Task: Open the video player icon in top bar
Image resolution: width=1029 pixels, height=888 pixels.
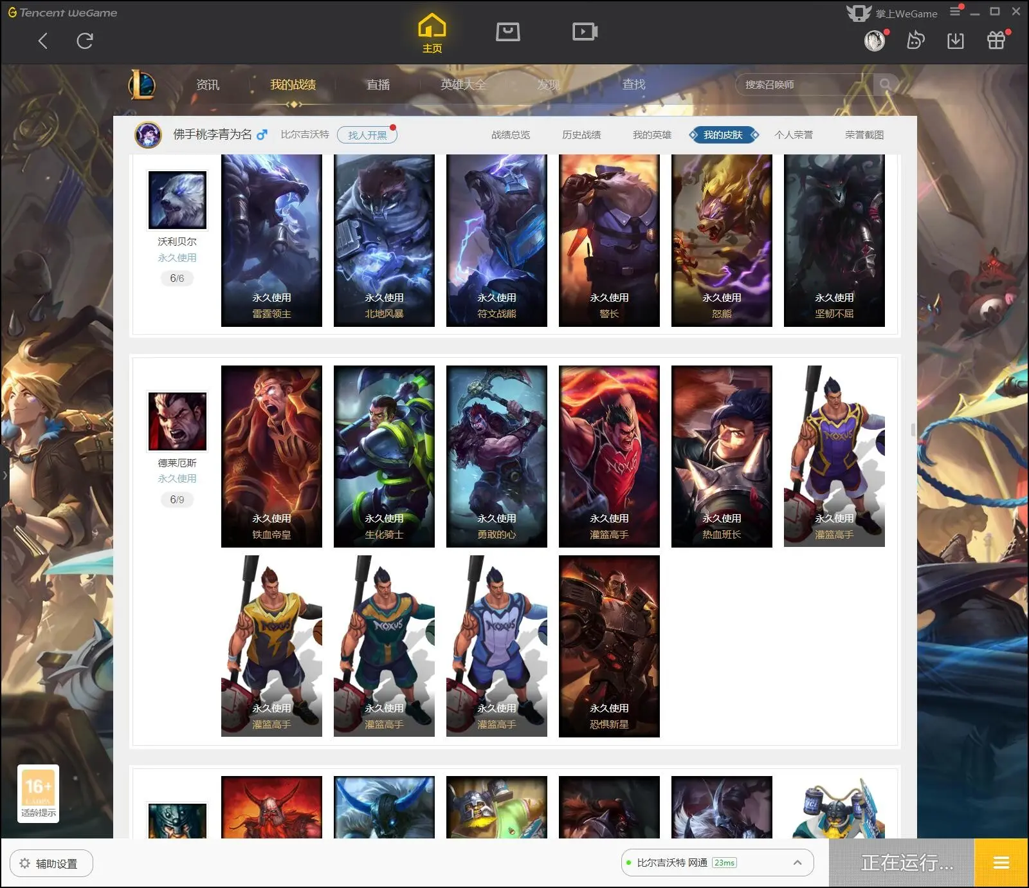Action: (585, 32)
